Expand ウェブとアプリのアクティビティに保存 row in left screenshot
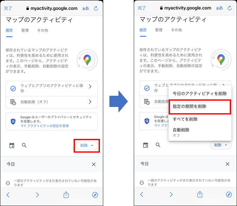The height and width of the screenshot is (206, 237). (52, 89)
